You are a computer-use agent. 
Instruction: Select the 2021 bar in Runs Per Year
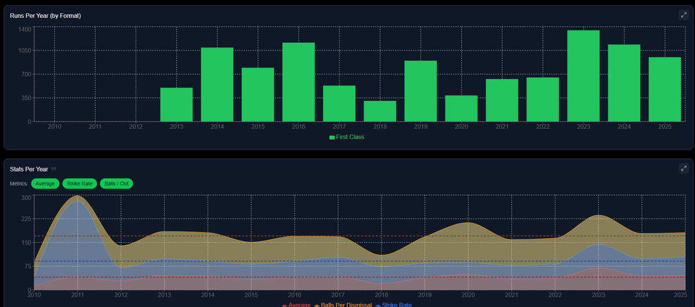tap(502, 100)
